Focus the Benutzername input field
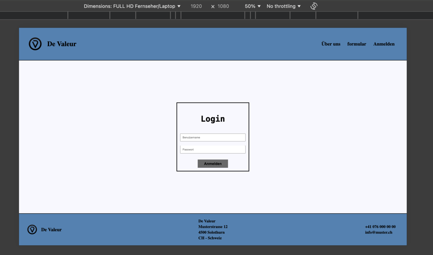The width and height of the screenshot is (433, 255). coord(213,138)
